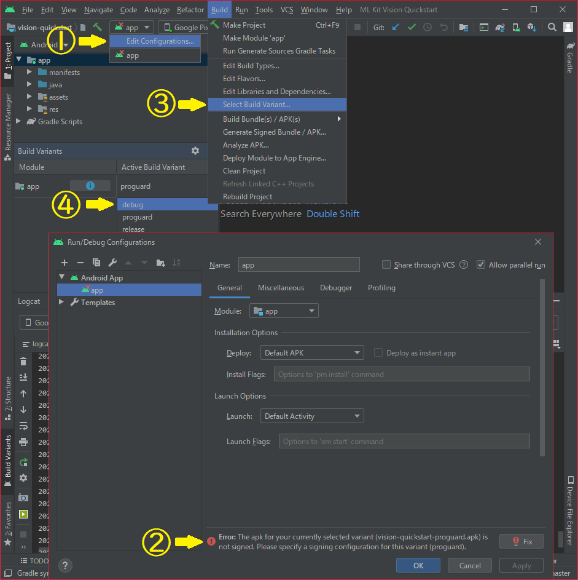The image size is (578, 580).
Task: Click the blue info icon beside app module
Action: coord(90,186)
